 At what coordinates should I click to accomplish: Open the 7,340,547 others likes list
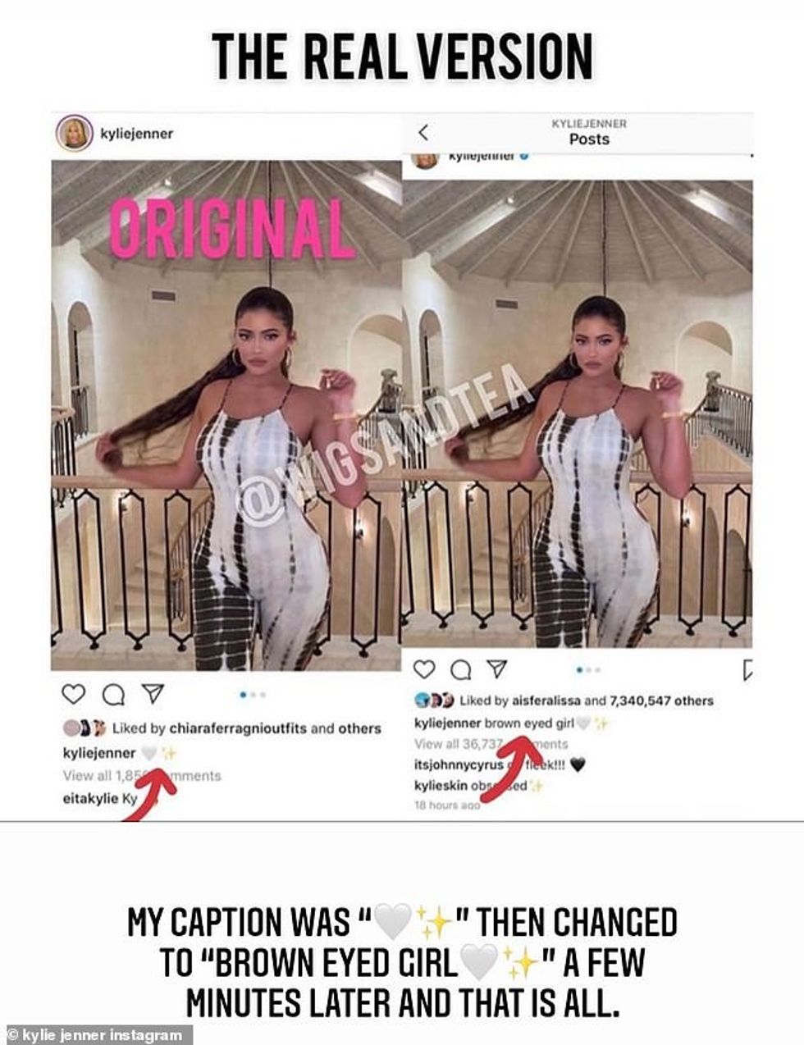pyautogui.click(x=661, y=700)
